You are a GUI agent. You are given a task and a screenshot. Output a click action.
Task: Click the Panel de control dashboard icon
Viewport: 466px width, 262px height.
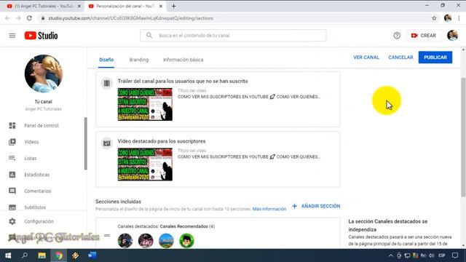tap(12, 126)
